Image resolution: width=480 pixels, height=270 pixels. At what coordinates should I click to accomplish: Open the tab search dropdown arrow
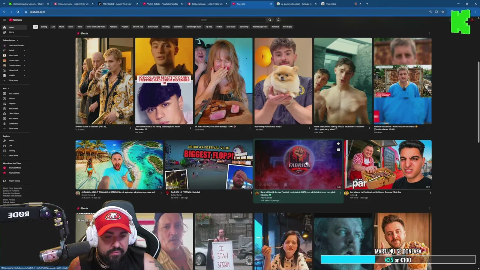[4, 4]
